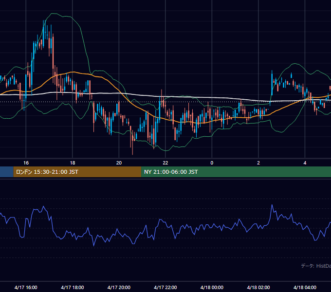Click the '4/17 18:00' date label
331x292 pixels.
pos(73,287)
